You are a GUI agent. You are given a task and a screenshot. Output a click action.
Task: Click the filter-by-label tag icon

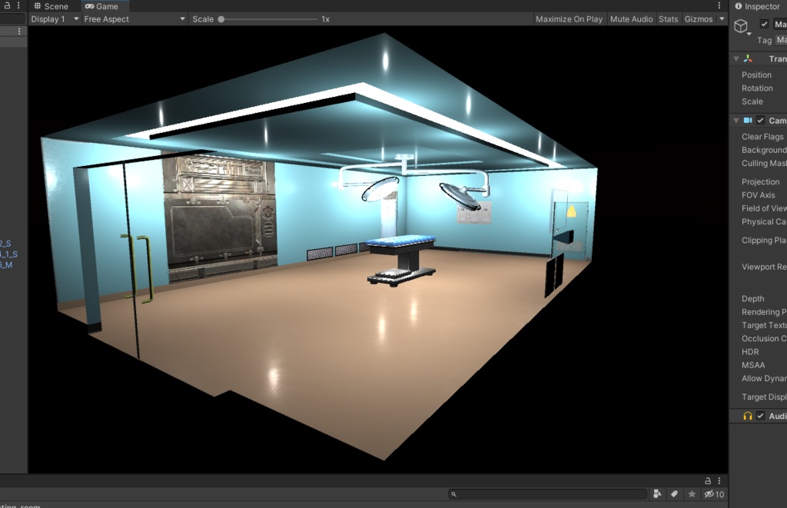(x=675, y=493)
